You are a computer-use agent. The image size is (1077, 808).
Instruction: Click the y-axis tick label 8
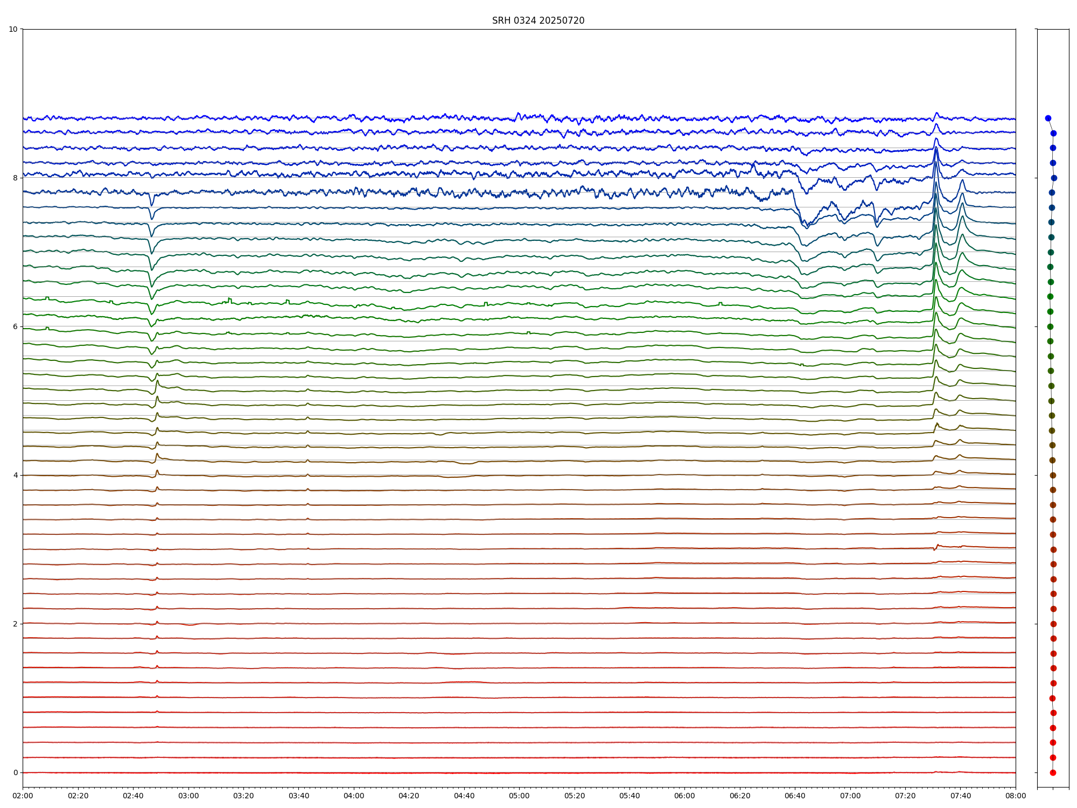pos(15,178)
